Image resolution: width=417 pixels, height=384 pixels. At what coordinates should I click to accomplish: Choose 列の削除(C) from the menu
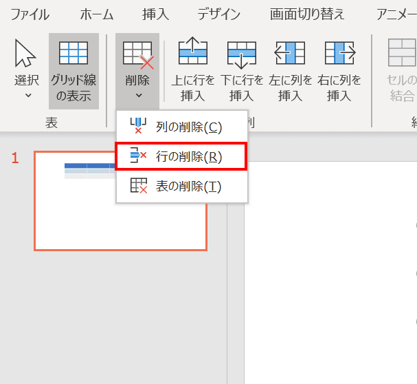(x=182, y=127)
